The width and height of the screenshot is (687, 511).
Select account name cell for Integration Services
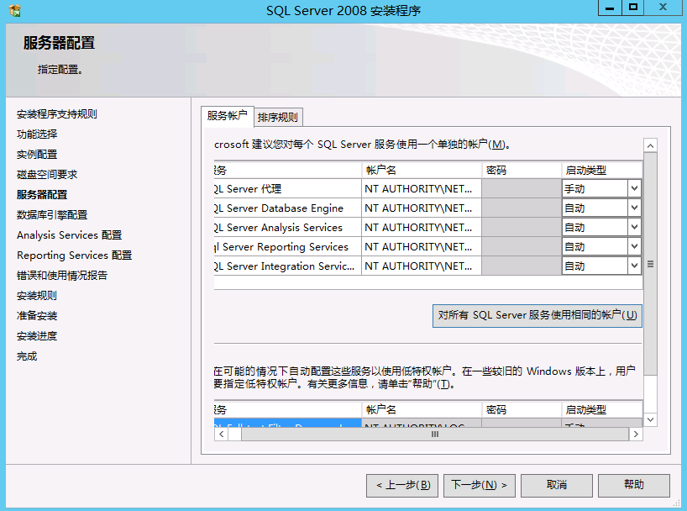pyautogui.click(x=422, y=266)
